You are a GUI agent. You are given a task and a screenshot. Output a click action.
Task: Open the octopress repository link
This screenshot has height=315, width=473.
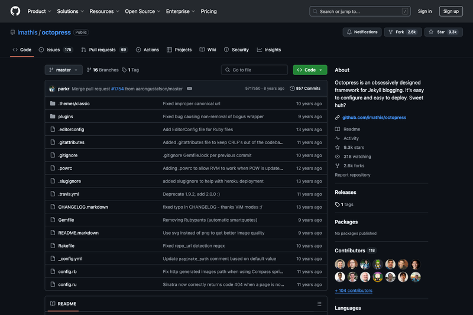(56, 33)
